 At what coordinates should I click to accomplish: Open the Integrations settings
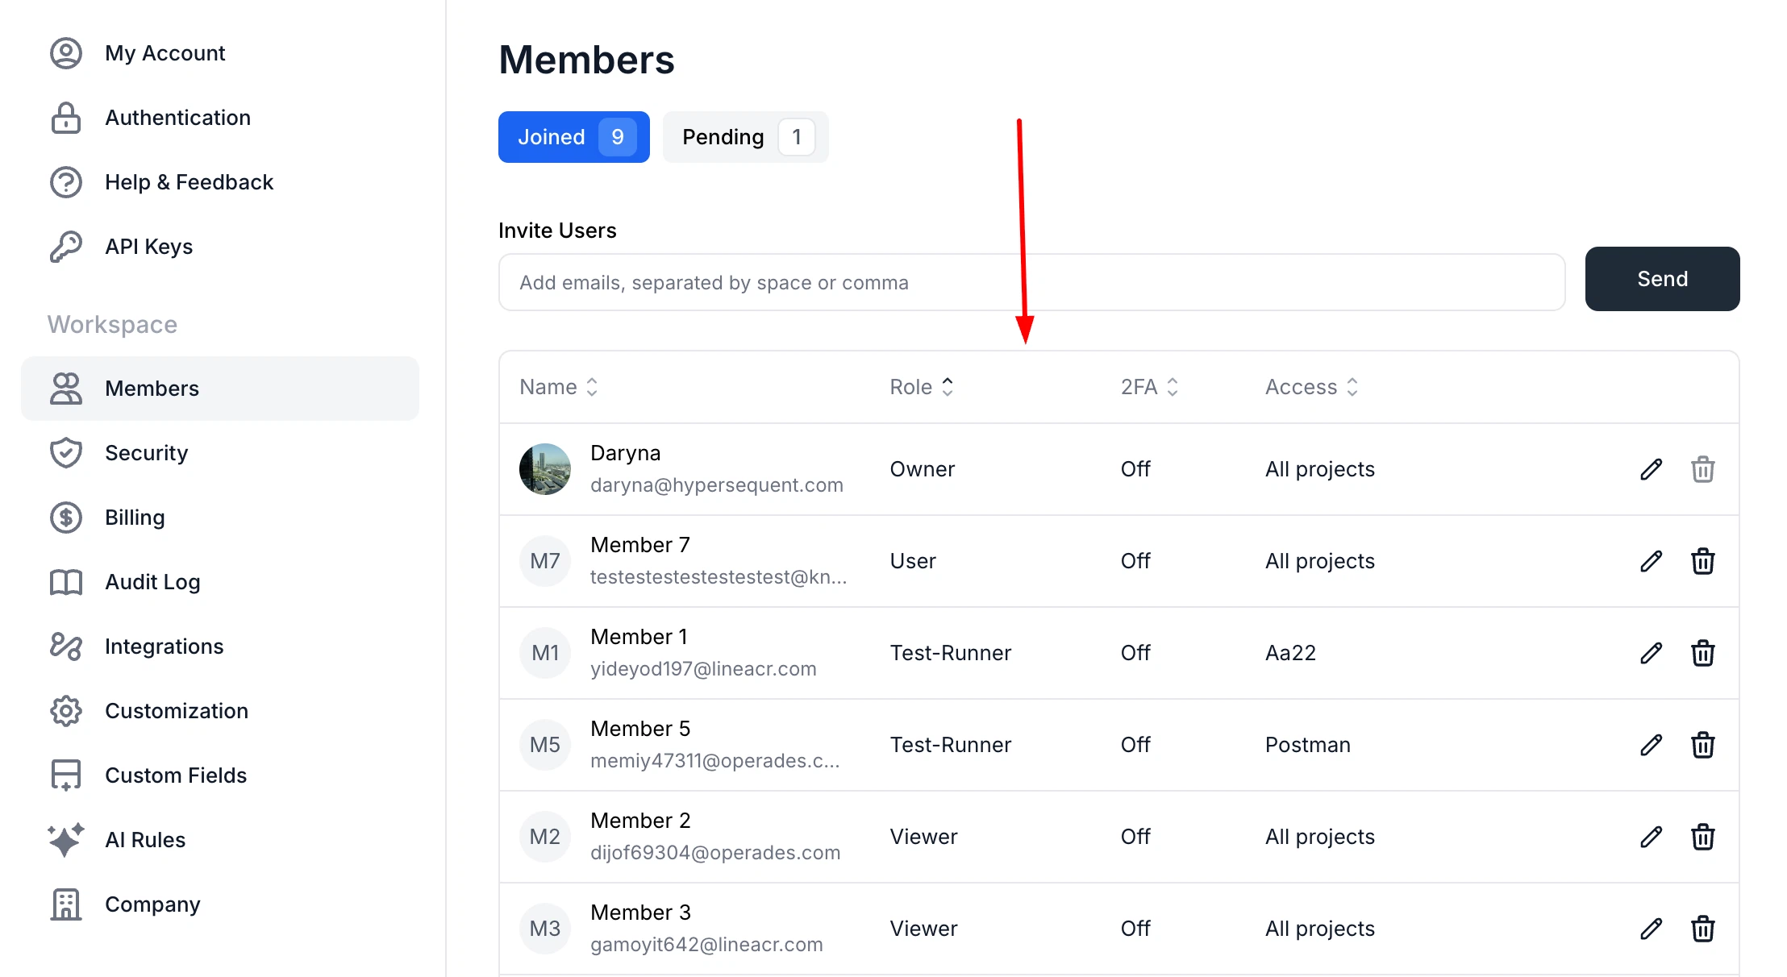[164, 646]
